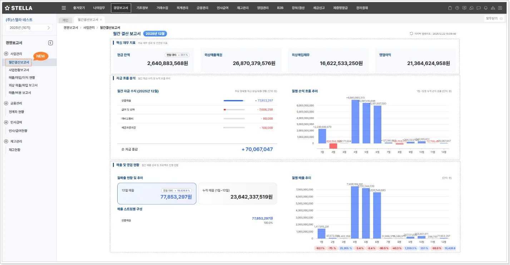Collapse the 경영보고서 sidebar with the arrow button

pyautogui.click(x=50, y=43)
